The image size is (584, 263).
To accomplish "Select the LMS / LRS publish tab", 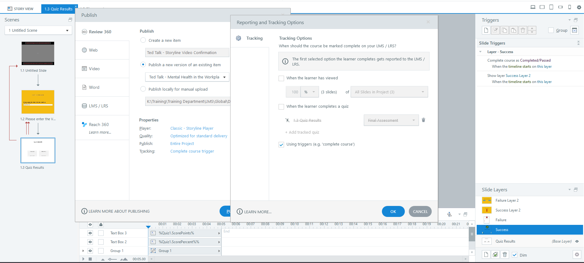I will click(102, 106).
